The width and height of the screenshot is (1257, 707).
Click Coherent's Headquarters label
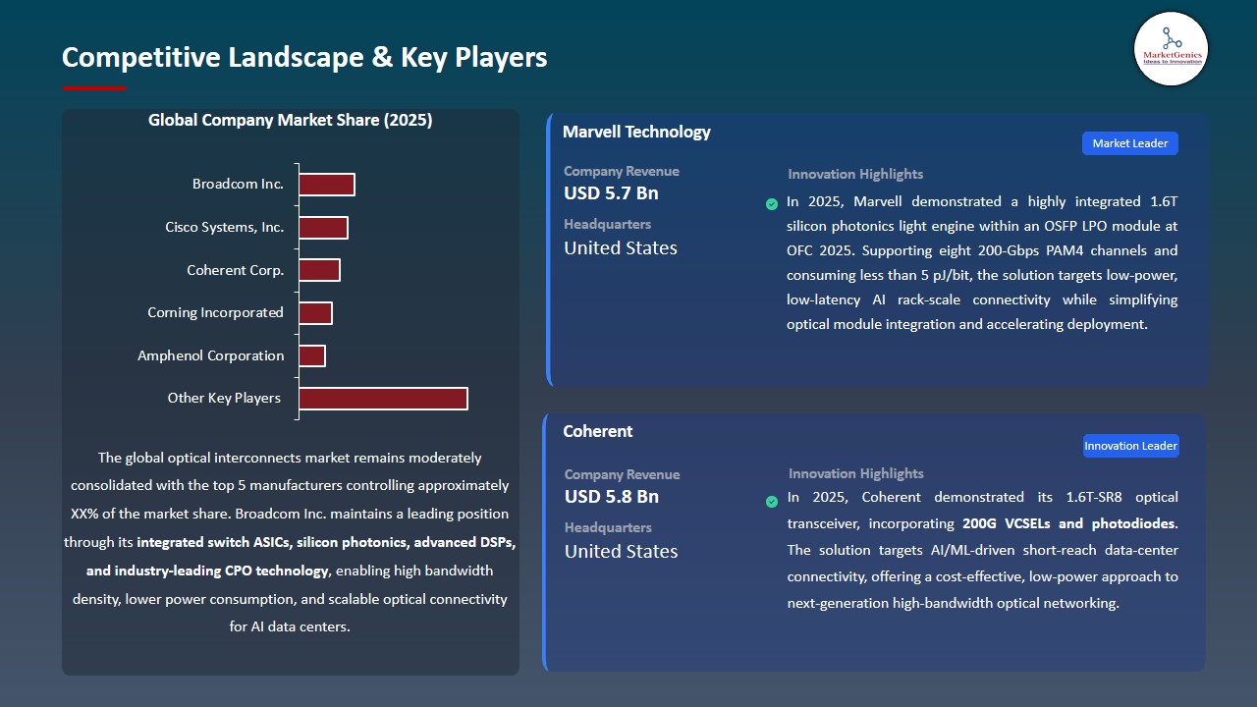pos(608,528)
